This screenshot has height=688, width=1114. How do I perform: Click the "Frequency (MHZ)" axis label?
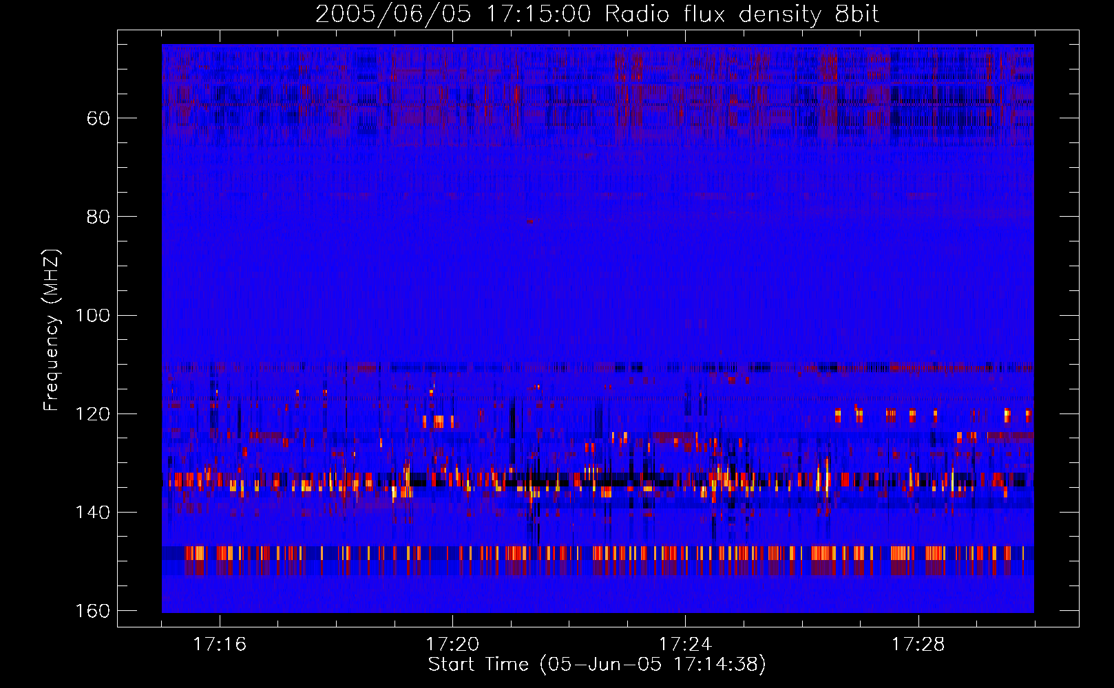tap(52, 330)
